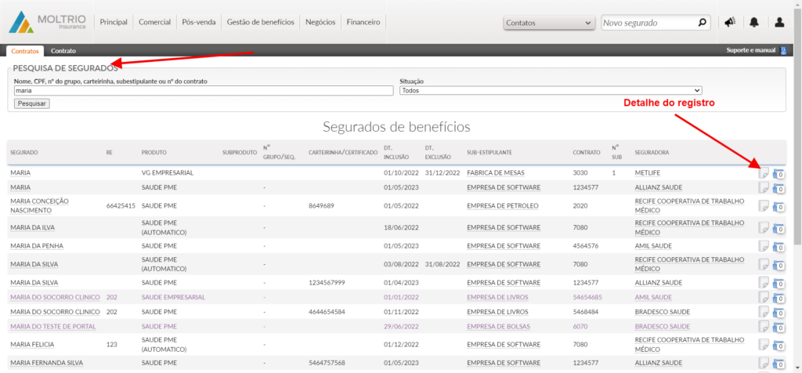Click the megaphone announcements icon
Screen dimensions: 802x373
(x=730, y=23)
